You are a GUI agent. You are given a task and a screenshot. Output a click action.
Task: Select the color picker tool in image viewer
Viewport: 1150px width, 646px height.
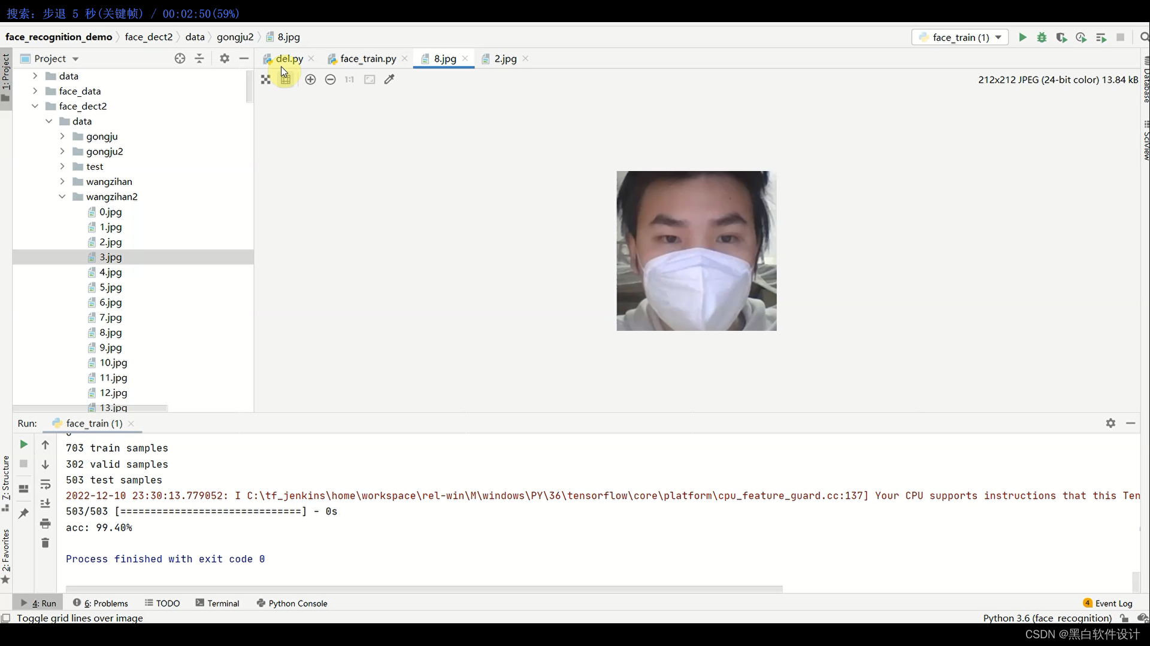(389, 79)
